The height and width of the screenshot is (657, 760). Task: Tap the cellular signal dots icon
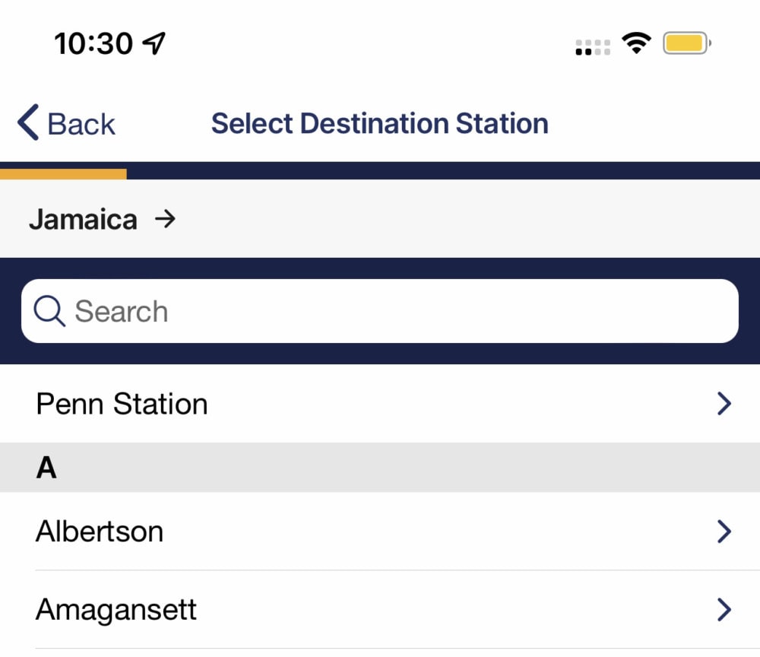593,47
